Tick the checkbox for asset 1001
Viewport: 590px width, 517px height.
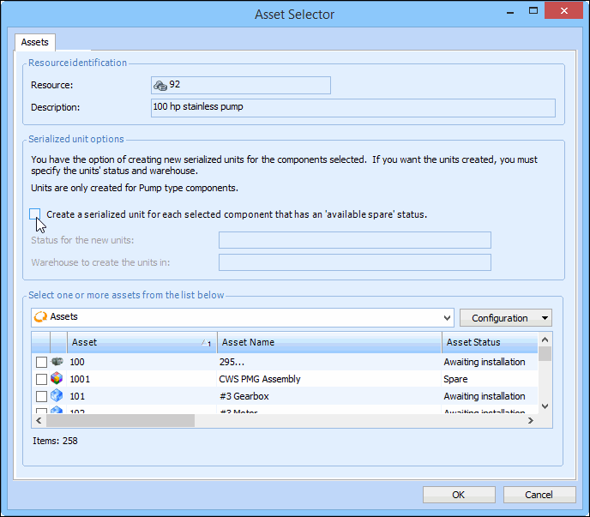click(x=41, y=379)
